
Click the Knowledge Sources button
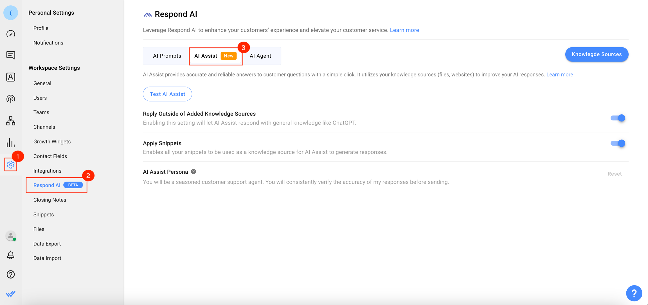click(x=597, y=54)
